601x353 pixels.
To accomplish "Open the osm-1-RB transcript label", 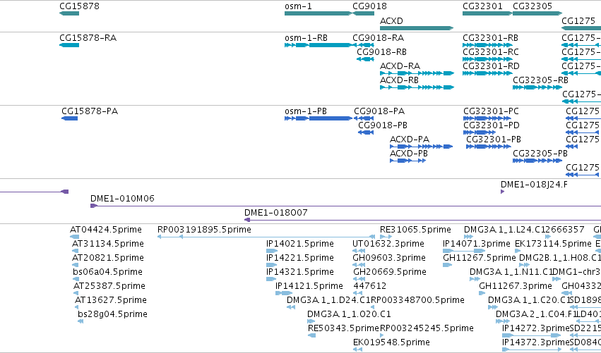I will point(306,38).
